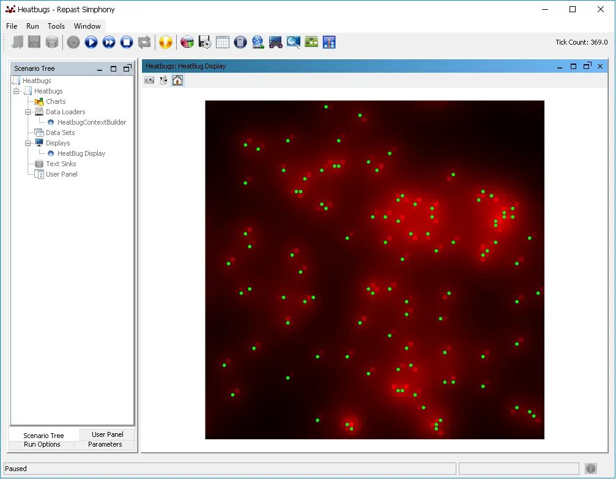Minimize the Scenario Tree panel
616x479 pixels.
point(100,69)
